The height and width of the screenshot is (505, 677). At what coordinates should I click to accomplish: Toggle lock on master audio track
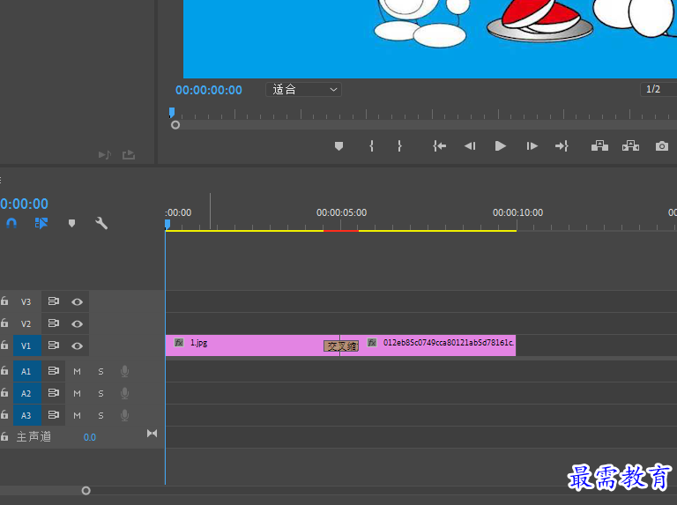(4, 436)
